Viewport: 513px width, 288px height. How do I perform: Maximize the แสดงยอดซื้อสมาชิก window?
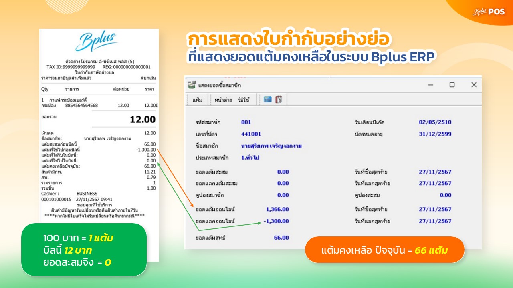tap(452, 85)
